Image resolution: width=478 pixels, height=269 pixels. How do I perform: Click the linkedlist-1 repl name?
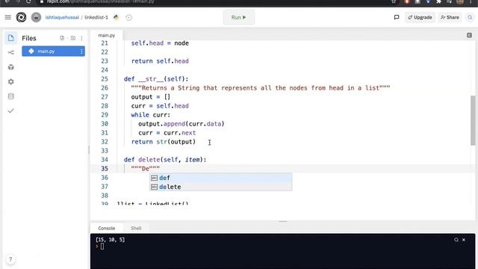point(96,17)
